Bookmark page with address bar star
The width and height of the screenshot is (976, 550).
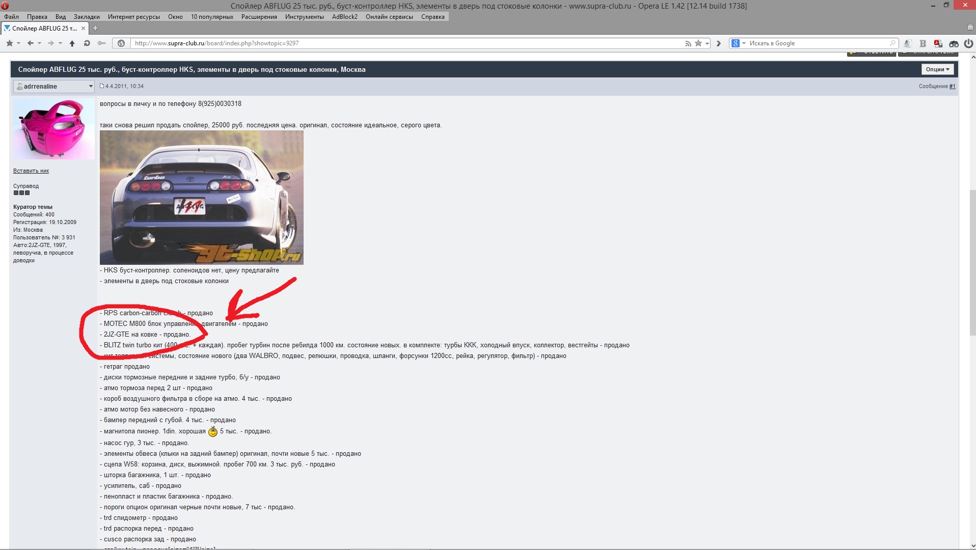coord(698,43)
